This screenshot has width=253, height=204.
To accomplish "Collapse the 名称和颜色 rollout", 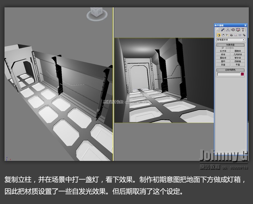I will coord(218,70).
